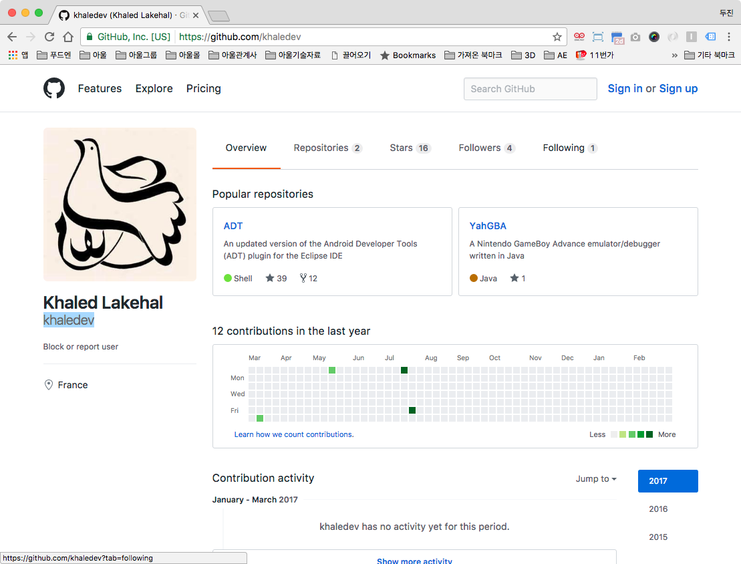Select the 2016 year filter
Viewport: 741px width, 564px height.
[658, 509]
